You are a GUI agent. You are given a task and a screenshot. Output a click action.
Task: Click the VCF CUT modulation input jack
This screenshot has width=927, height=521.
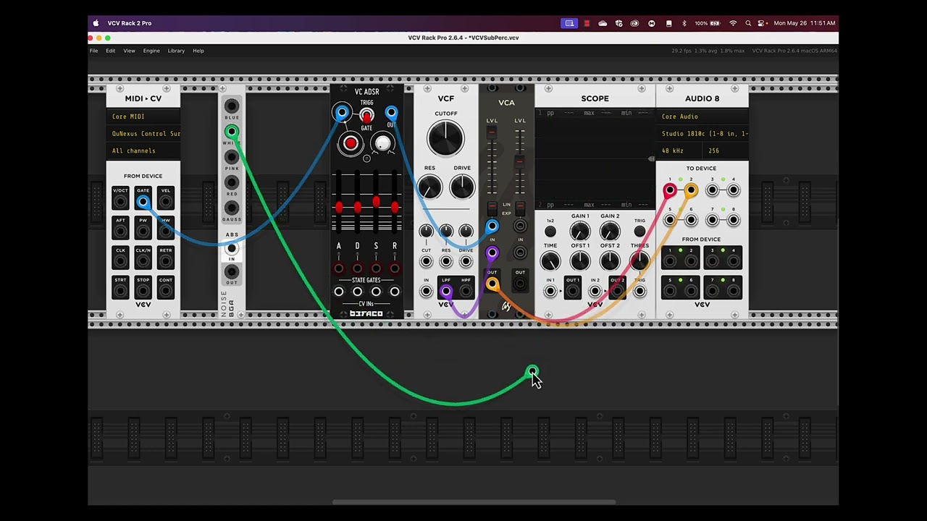tap(426, 261)
